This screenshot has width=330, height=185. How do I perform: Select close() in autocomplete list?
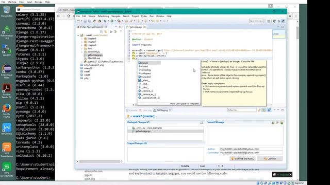149,63
